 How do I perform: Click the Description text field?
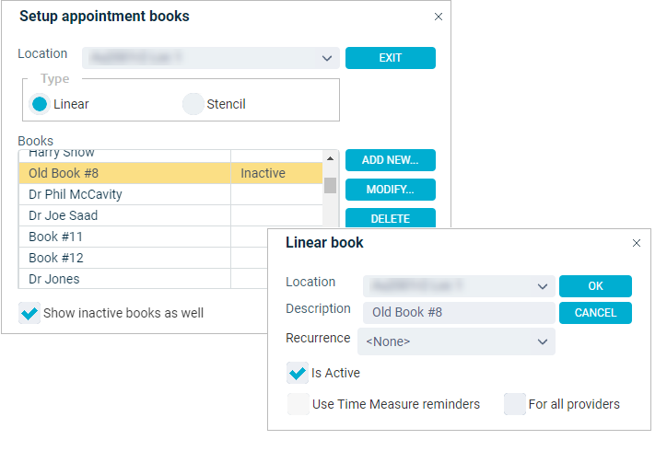click(459, 312)
